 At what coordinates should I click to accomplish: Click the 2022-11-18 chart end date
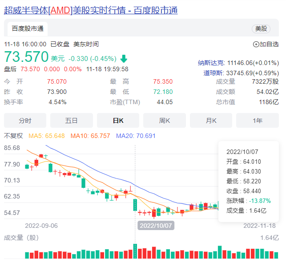coord(259,226)
